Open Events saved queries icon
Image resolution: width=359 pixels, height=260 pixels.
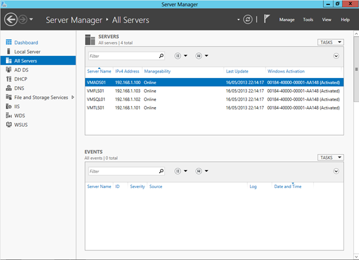coord(199,171)
